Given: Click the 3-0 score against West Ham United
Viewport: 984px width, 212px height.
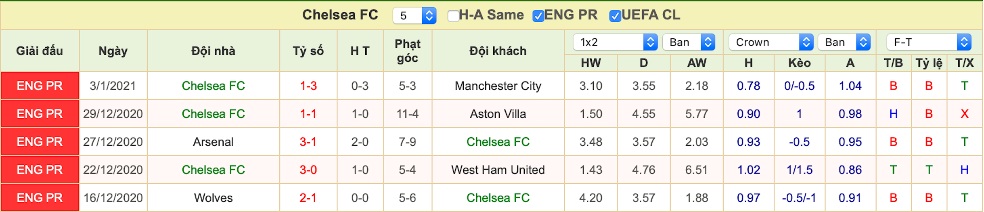Looking at the screenshot, I should (x=308, y=170).
